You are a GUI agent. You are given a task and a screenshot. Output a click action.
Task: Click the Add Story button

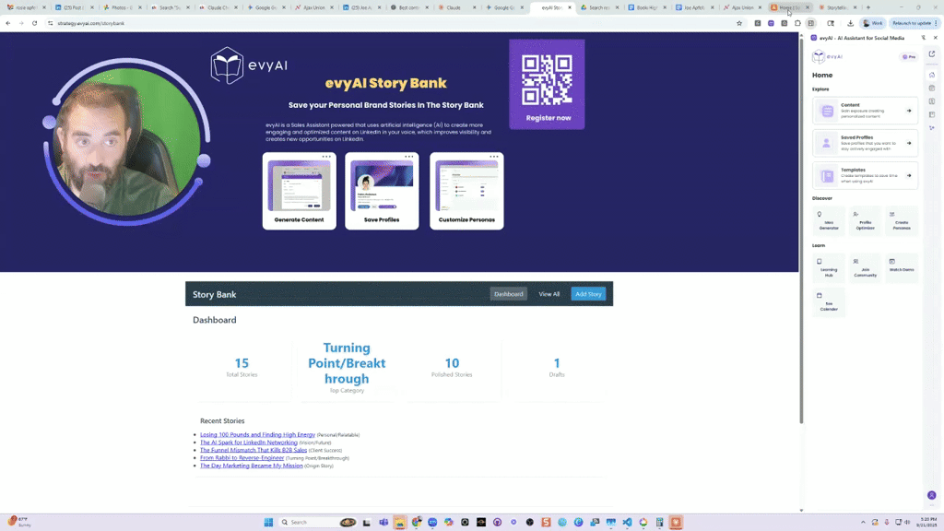588,294
